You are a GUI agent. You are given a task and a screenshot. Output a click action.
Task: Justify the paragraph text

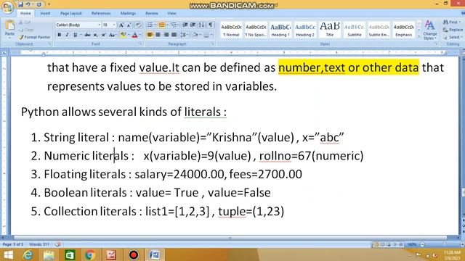[x=174, y=35]
